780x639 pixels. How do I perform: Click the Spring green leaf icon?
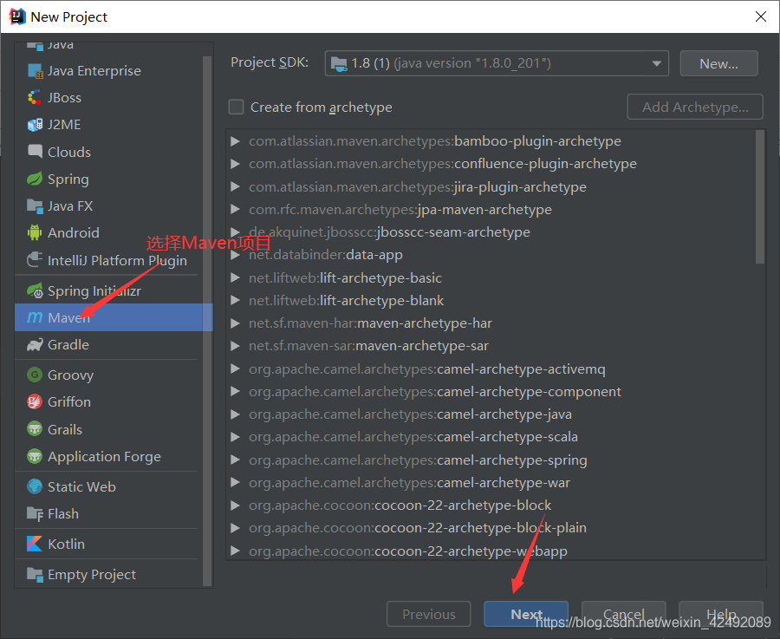[35, 179]
